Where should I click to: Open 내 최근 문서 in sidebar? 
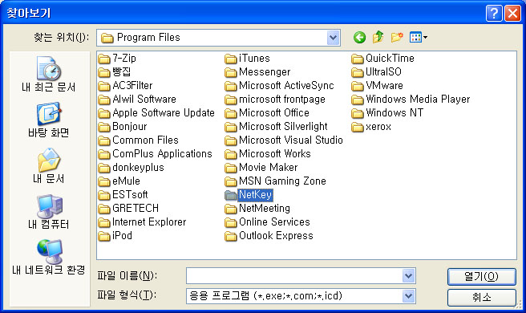coord(49,75)
